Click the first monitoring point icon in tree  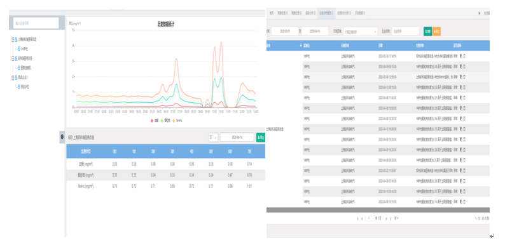(x=18, y=49)
